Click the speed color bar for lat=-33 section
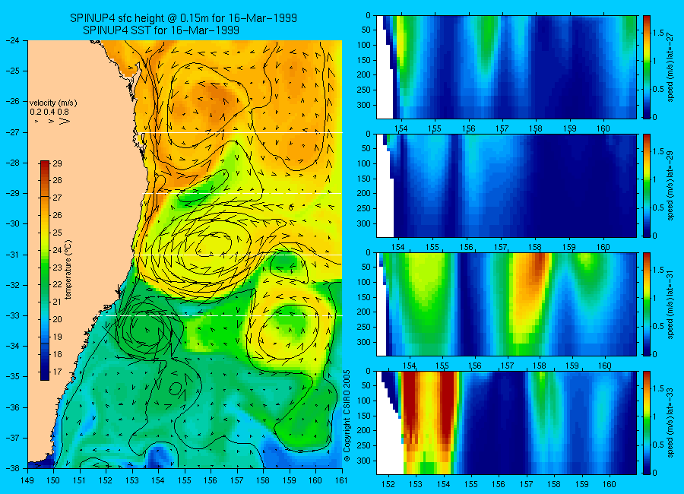The width and height of the screenshot is (684, 494). [x=647, y=423]
